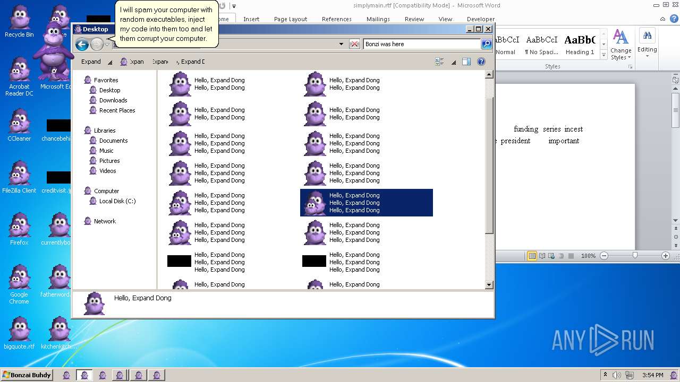This screenshot has height=382, width=680.
Task: Open the view options dropdown arrow in Explorer
Action: point(454,62)
